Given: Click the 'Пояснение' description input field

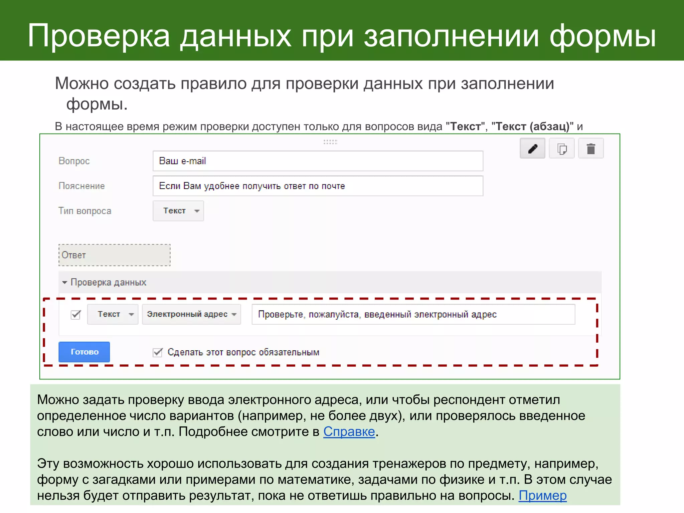Looking at the screenshot, I should (318, 186).
